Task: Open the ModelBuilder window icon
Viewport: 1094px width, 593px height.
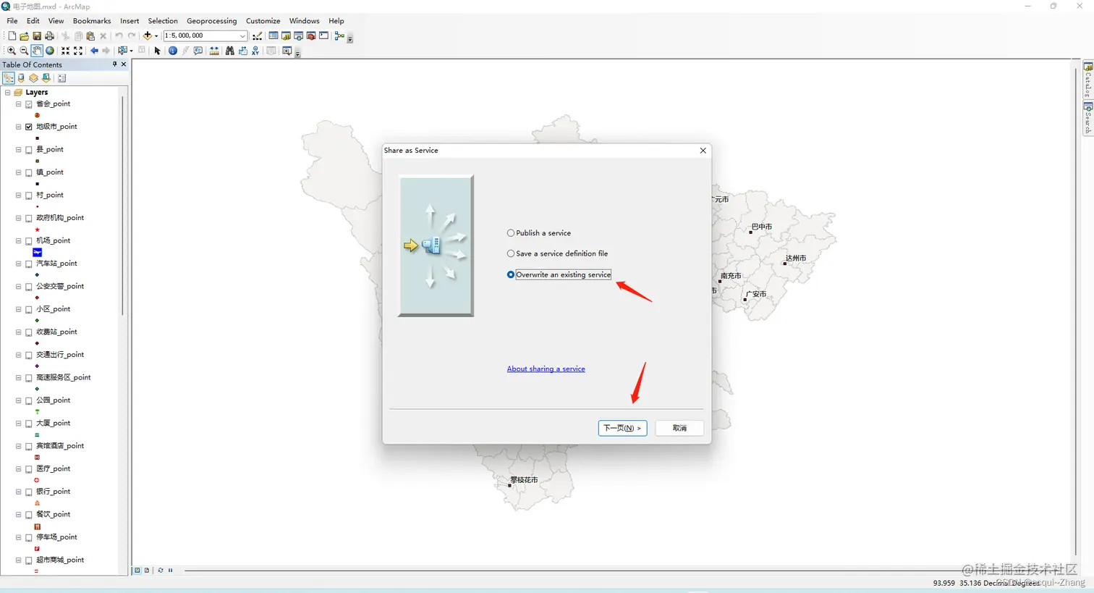Action: click(x=339, y=35)
